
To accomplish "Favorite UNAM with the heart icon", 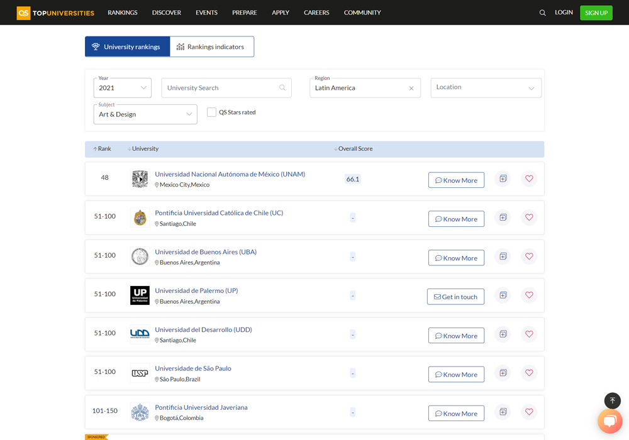I will click(x=529, y=179).
